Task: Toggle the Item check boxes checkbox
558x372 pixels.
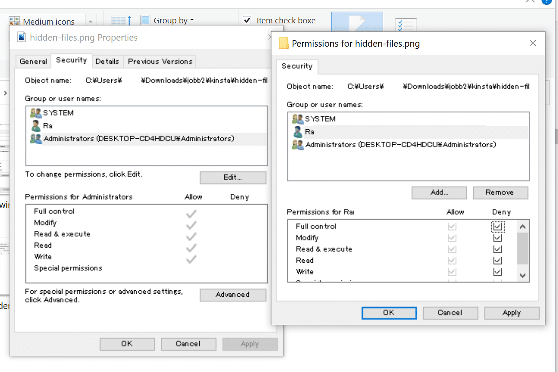Action: click(x=247, y=20)
